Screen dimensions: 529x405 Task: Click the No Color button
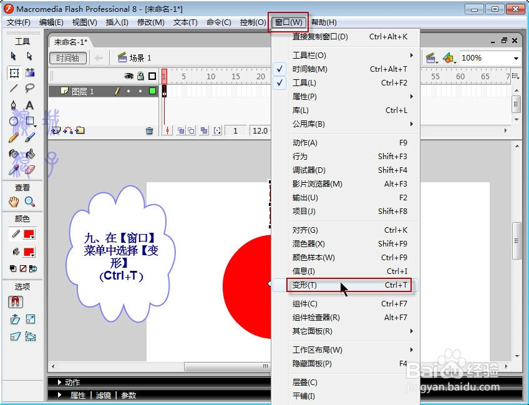point(23,269)
